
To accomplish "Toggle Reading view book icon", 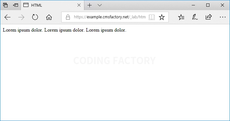I will point(152,17).
